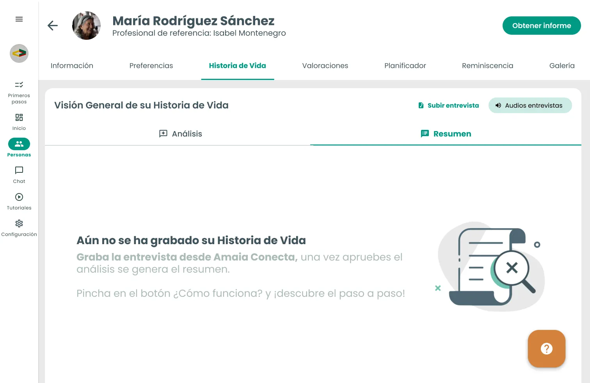Open Audios entrevistas button
Viewport: 590px width, 383px height.
click(530, 105)
